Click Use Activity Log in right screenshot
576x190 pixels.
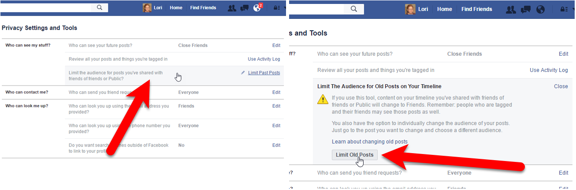tap(549, 70)
